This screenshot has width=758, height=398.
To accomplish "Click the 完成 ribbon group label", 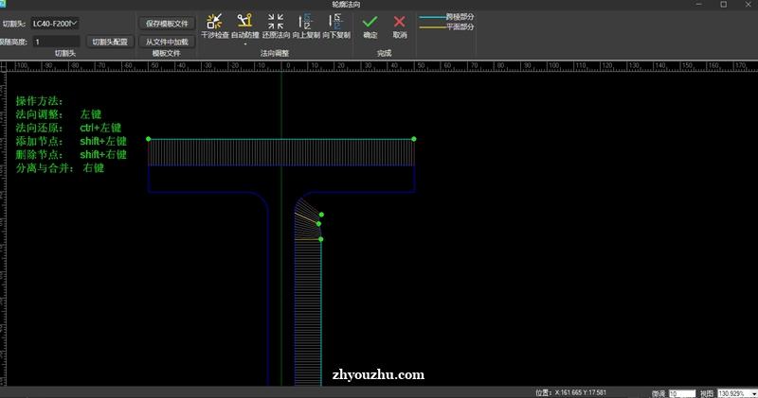I will tap(385, 54).
